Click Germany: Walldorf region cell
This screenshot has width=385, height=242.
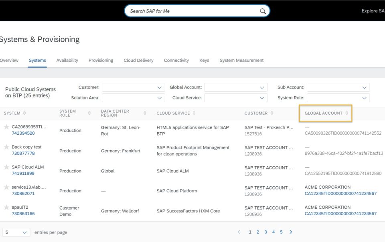pos(120,211)
